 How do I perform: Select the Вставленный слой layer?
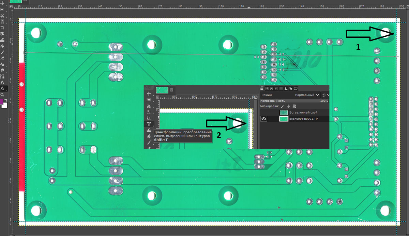pyautogui.click(x=303, y=113)
